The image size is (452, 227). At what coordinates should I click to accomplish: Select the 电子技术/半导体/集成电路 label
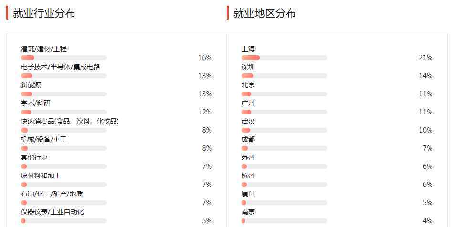(x=60, y=67)
